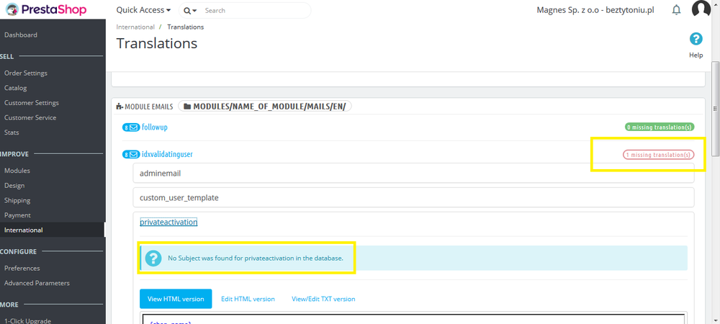Click the Translations breadcrumb
720x324 pixels.
(186, 27)
